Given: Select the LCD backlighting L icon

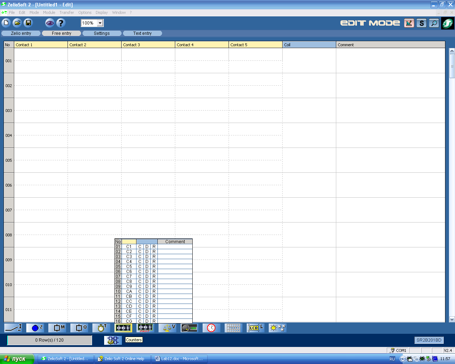Looking at the screenshot, I should 255,328.
